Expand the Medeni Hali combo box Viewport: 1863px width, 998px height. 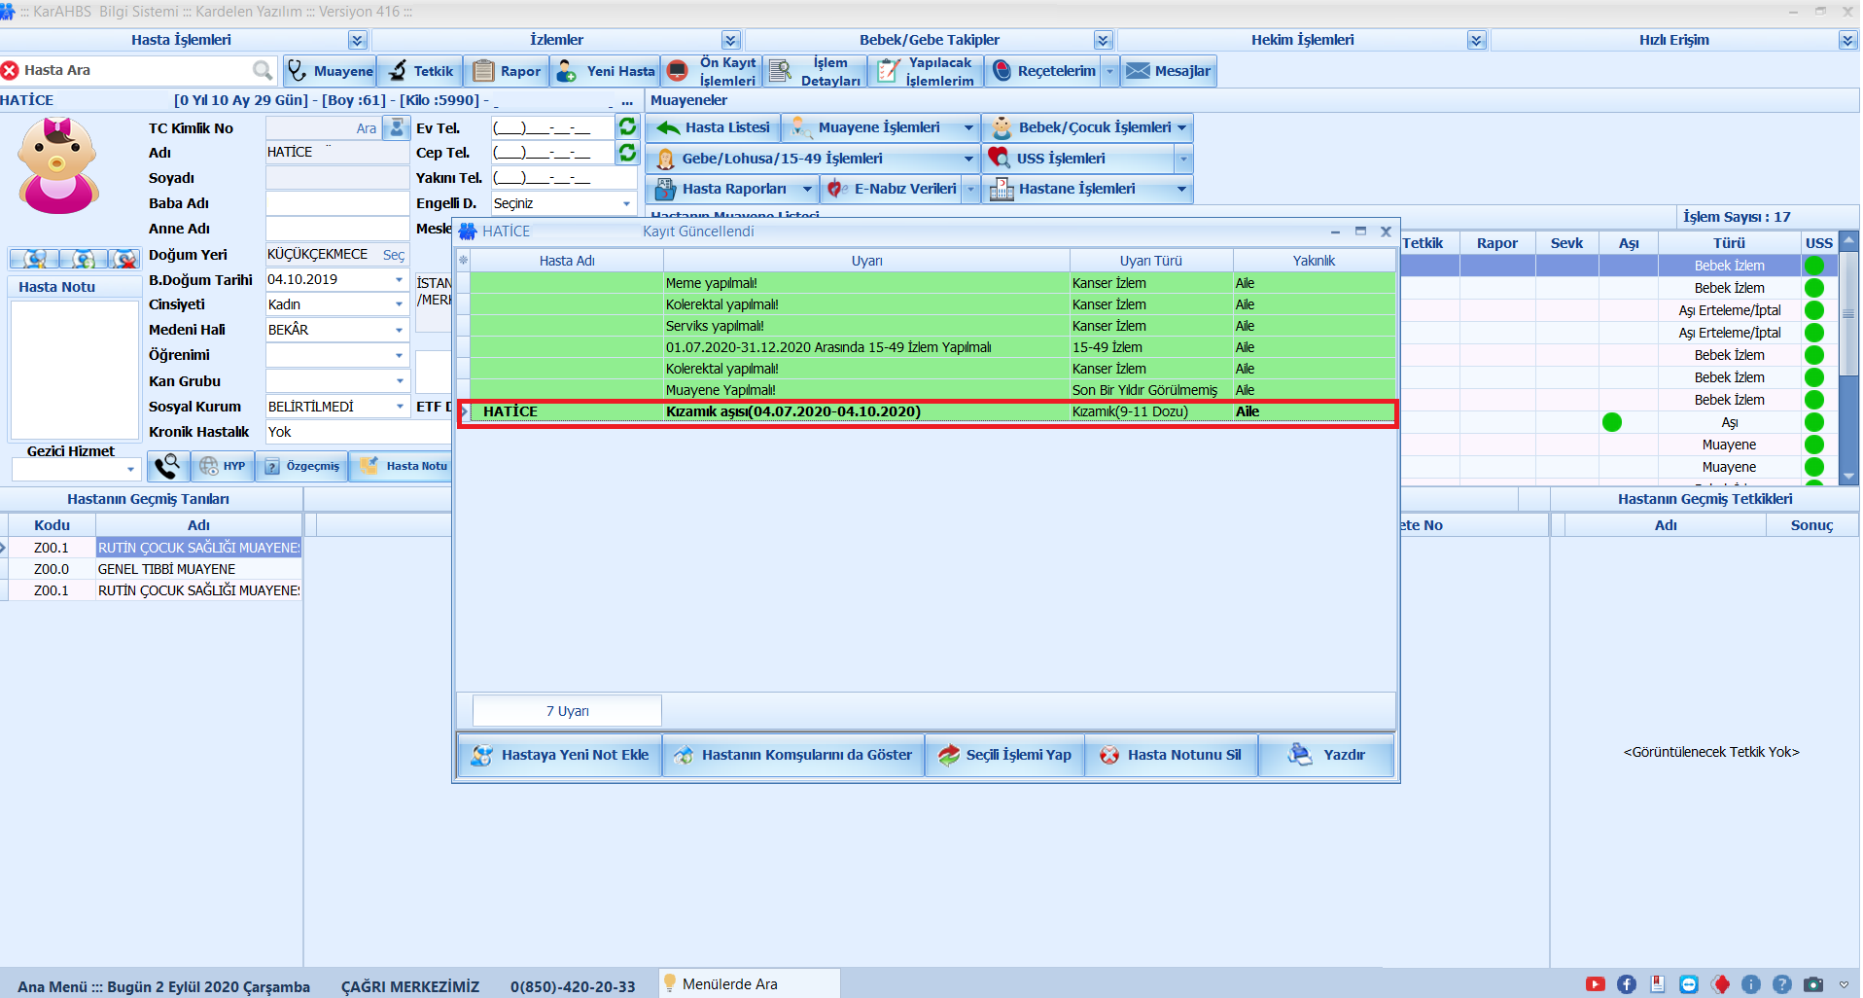(x=399, y=330)
